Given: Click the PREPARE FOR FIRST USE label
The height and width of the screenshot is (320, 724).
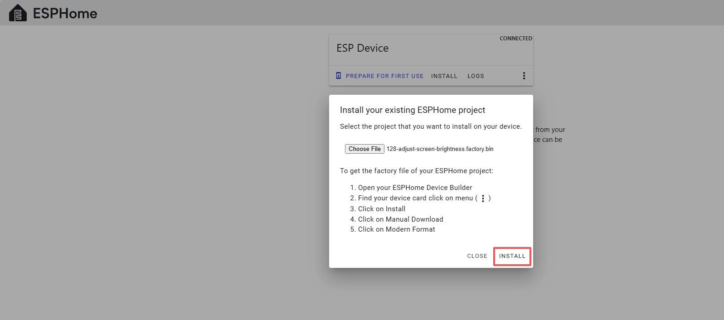Looking at the screenshot, I should pos(384,76).
